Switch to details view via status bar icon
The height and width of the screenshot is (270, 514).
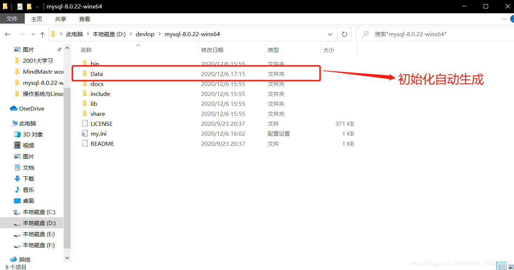tap(501, 266)
